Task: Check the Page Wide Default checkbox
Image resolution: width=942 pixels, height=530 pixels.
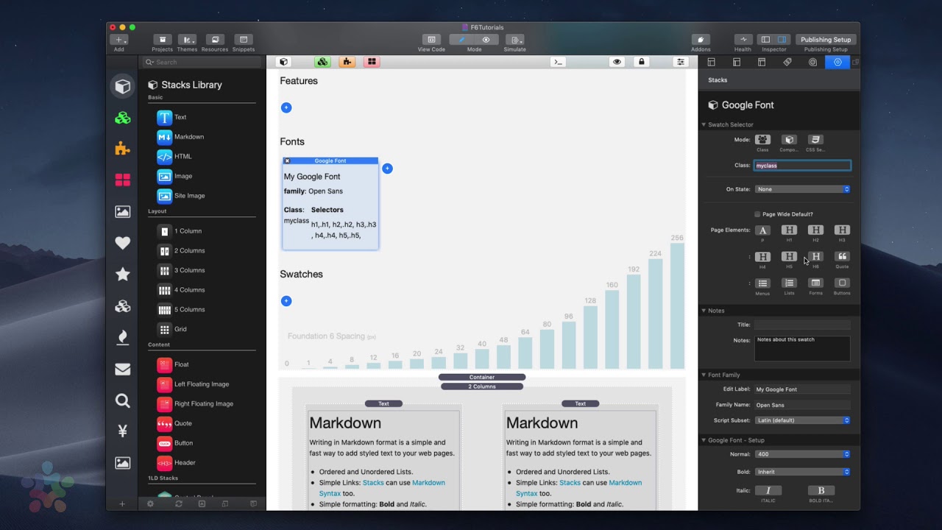Action: (x=757, y=214)
